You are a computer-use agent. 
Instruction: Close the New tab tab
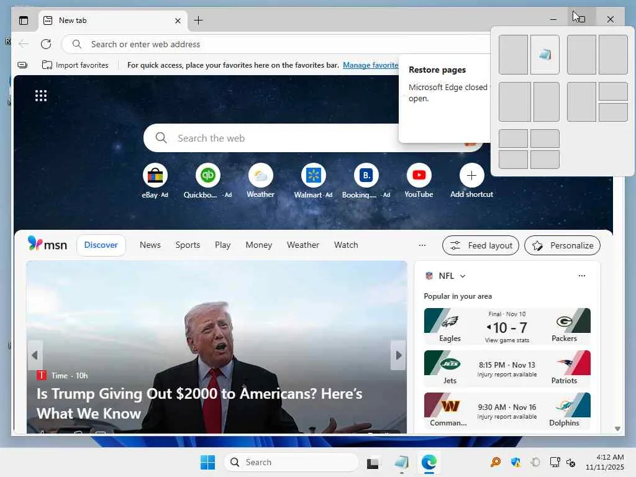click(178, 20)
